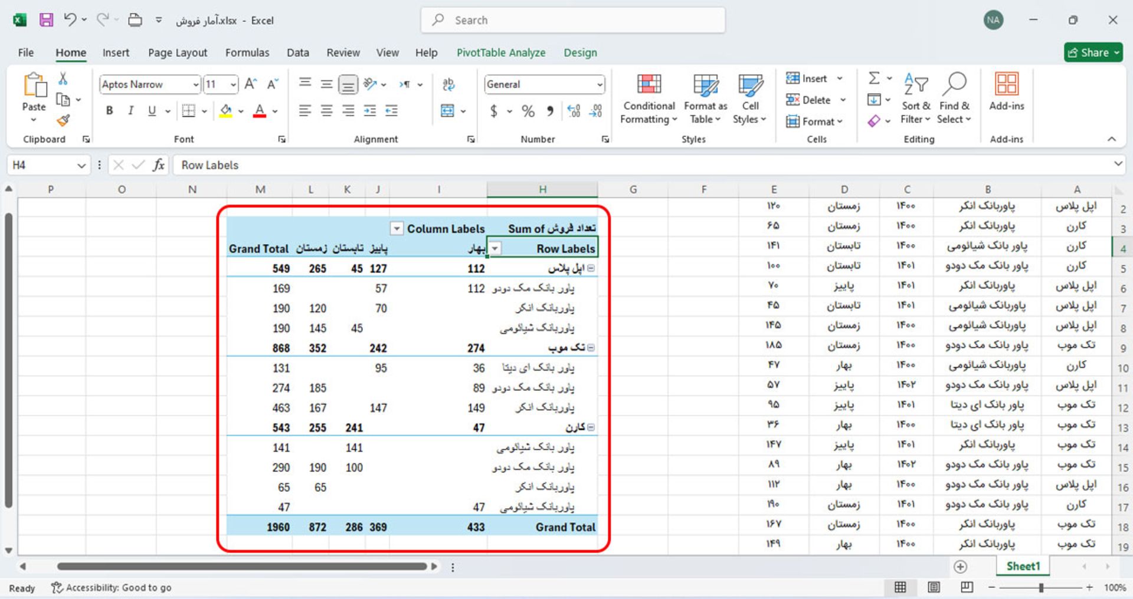Toggle italic formatting
This screenshot has height=599, width=1133.
130,110
